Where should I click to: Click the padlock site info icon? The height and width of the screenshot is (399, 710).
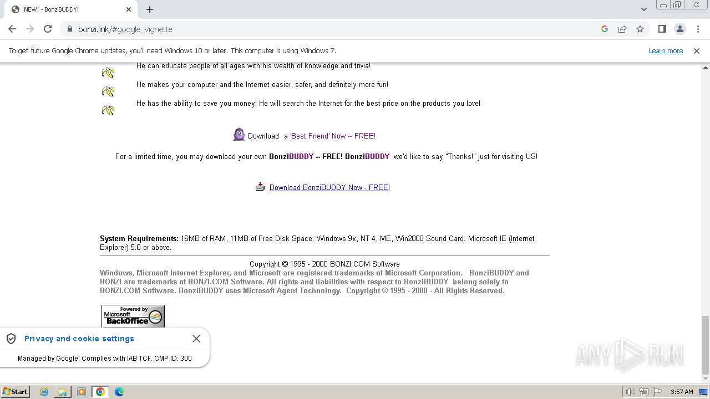pos(70,29)
